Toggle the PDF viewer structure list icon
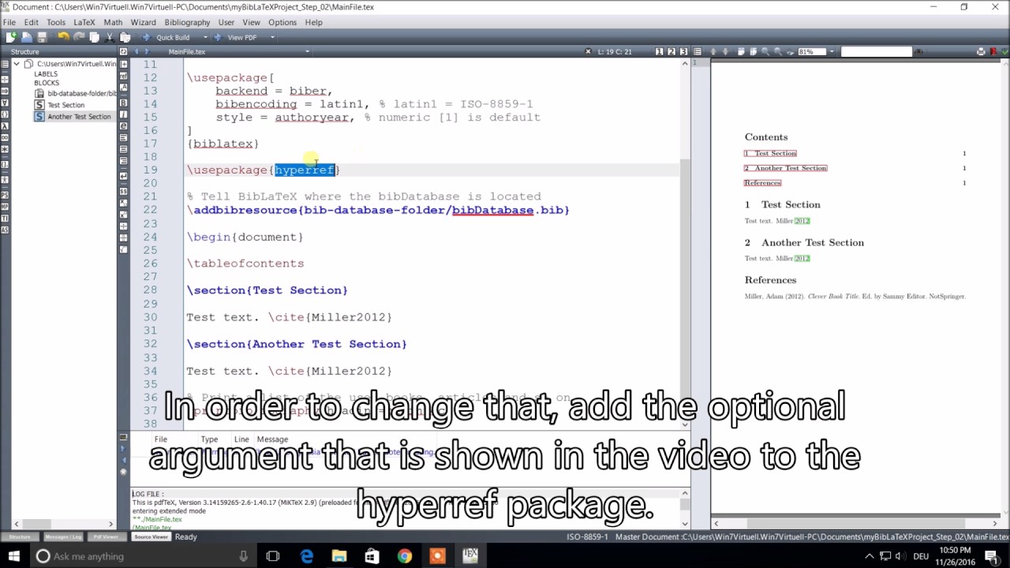The height and width of the screenshot is (568, 1010). click(x=698, y=51)
